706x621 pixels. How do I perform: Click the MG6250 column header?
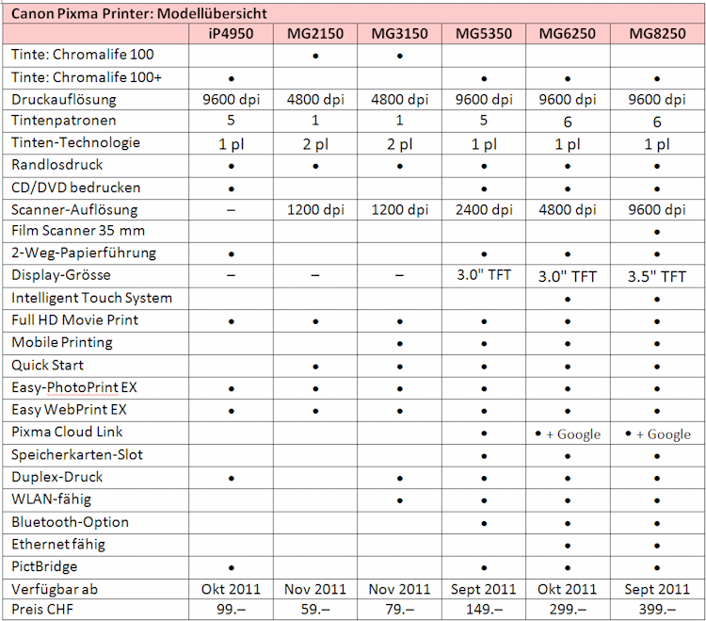tap(567, 34)
